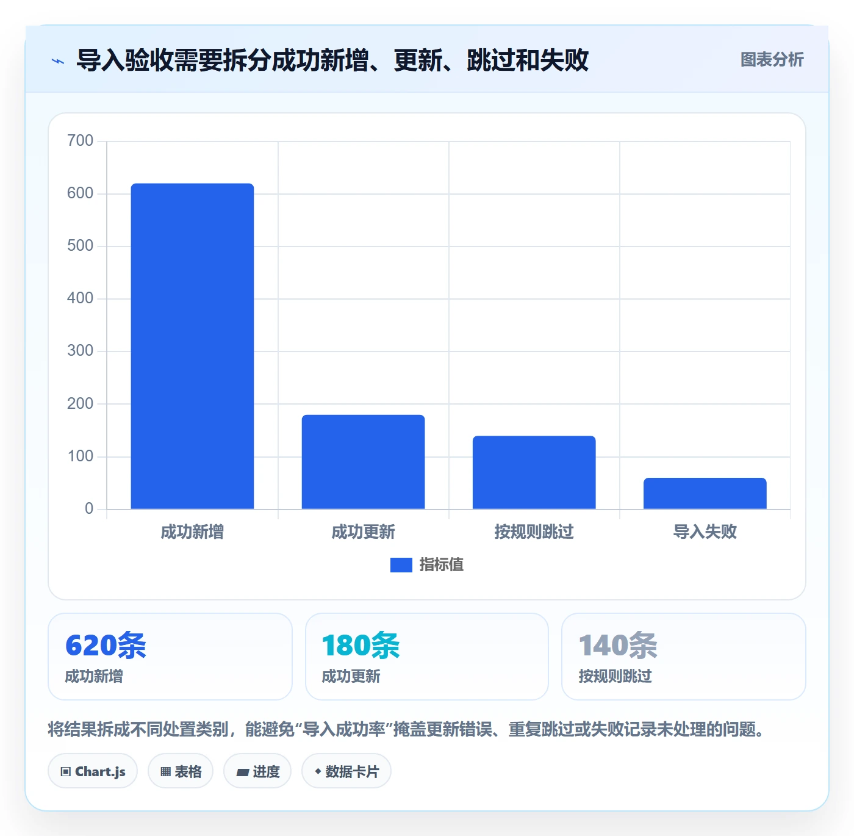Click the square icon in the Chart.js chip
This screenshot has width=854, height=836.
click(x=66, y=772)
